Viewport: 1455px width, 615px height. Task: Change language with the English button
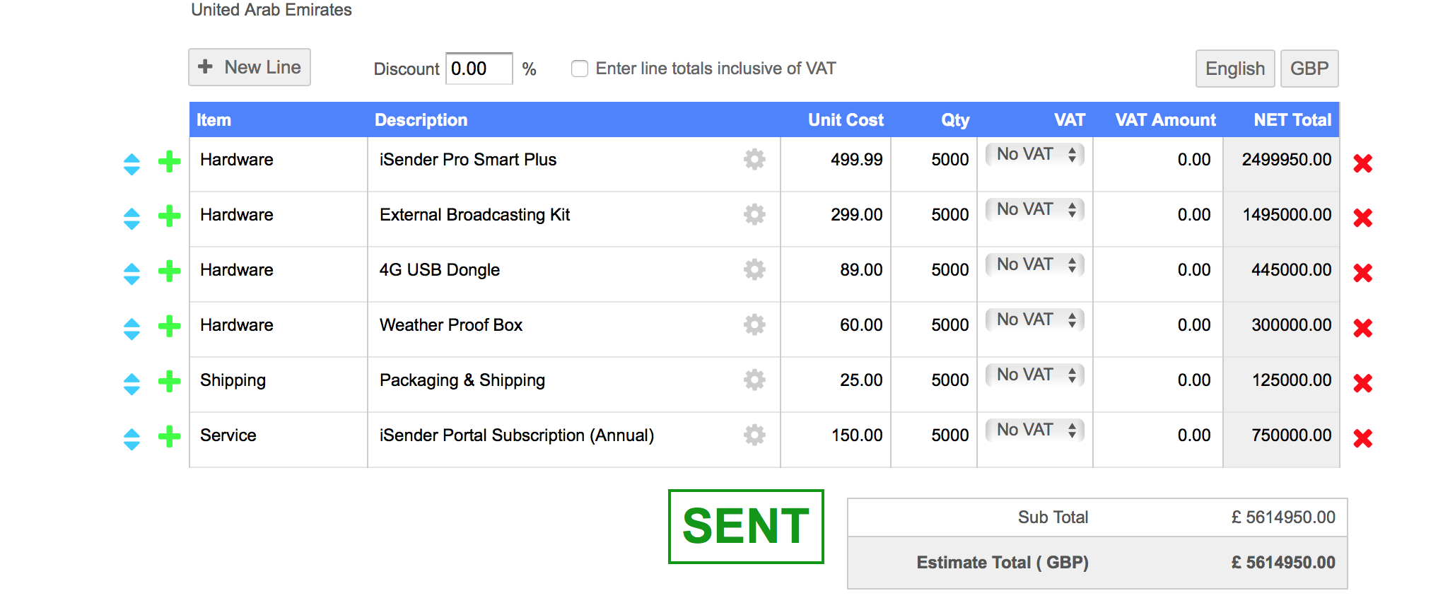click(1235, 69)
